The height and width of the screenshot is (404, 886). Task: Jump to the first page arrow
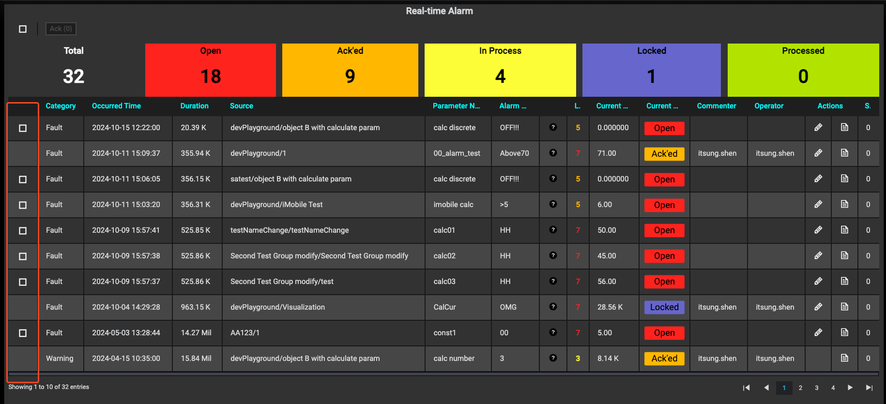point(746,388)
